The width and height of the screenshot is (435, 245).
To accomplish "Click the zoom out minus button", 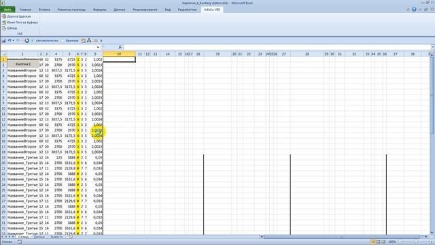I will tap(400, 242).
